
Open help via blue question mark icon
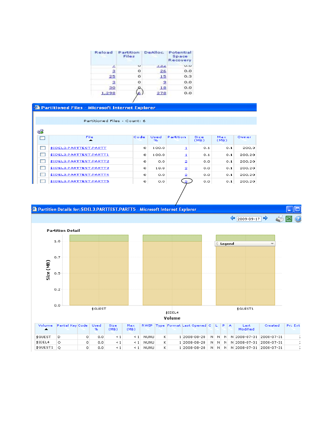[298, 219]
